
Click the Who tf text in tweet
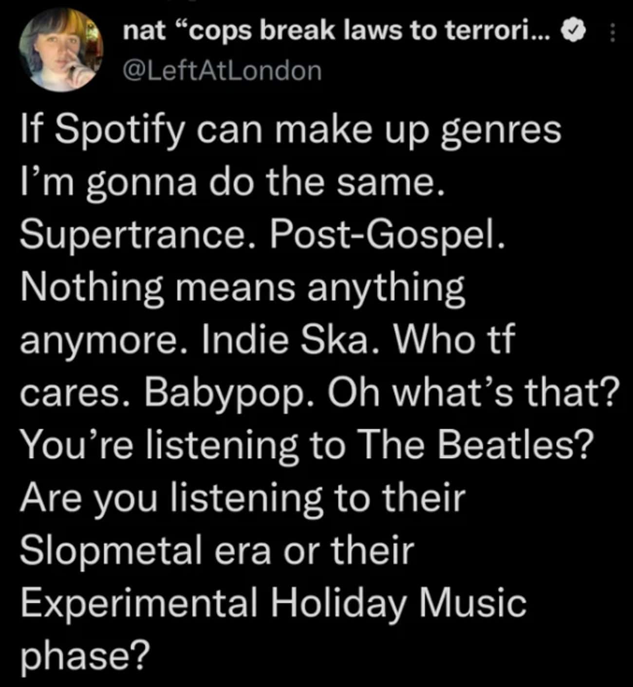(454, 340)
